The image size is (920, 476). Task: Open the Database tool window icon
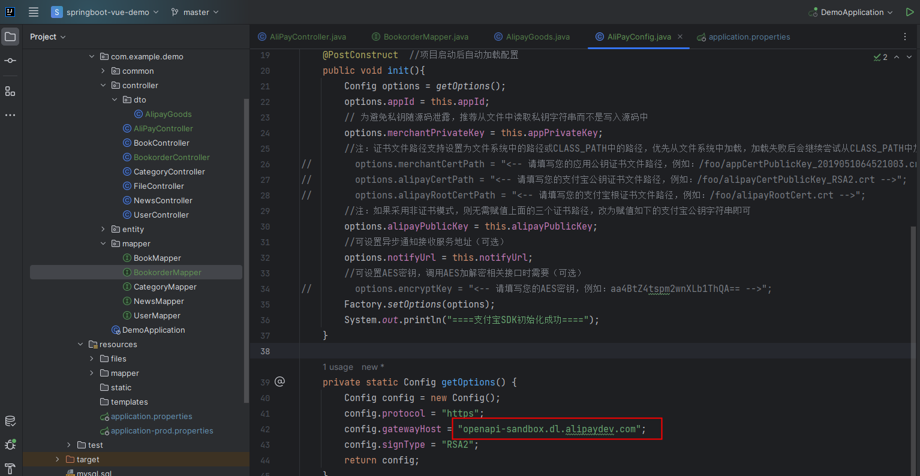(10, 421)
